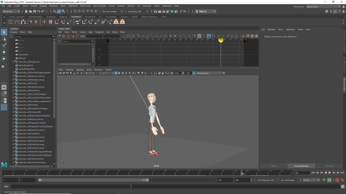Toggle loop playback mode icon
Screen dimensions: 346x194
click(324, 180)
